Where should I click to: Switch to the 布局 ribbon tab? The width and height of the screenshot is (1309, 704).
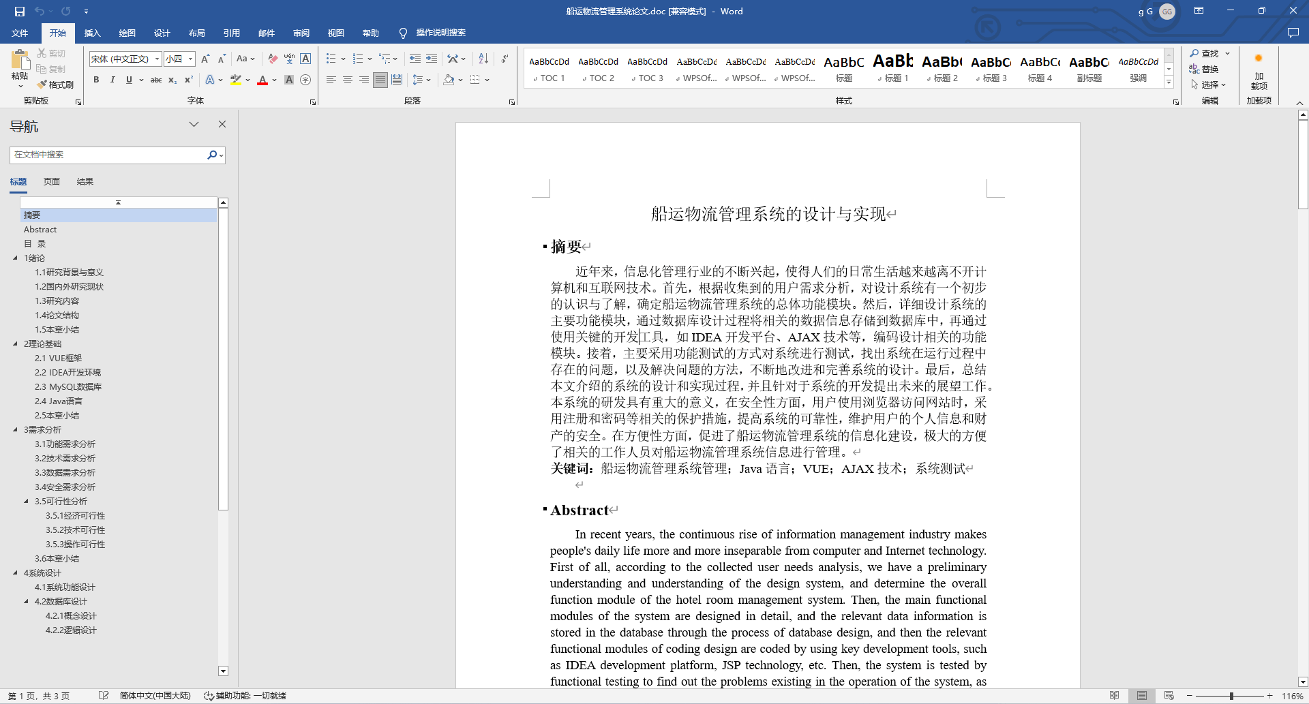196,33
